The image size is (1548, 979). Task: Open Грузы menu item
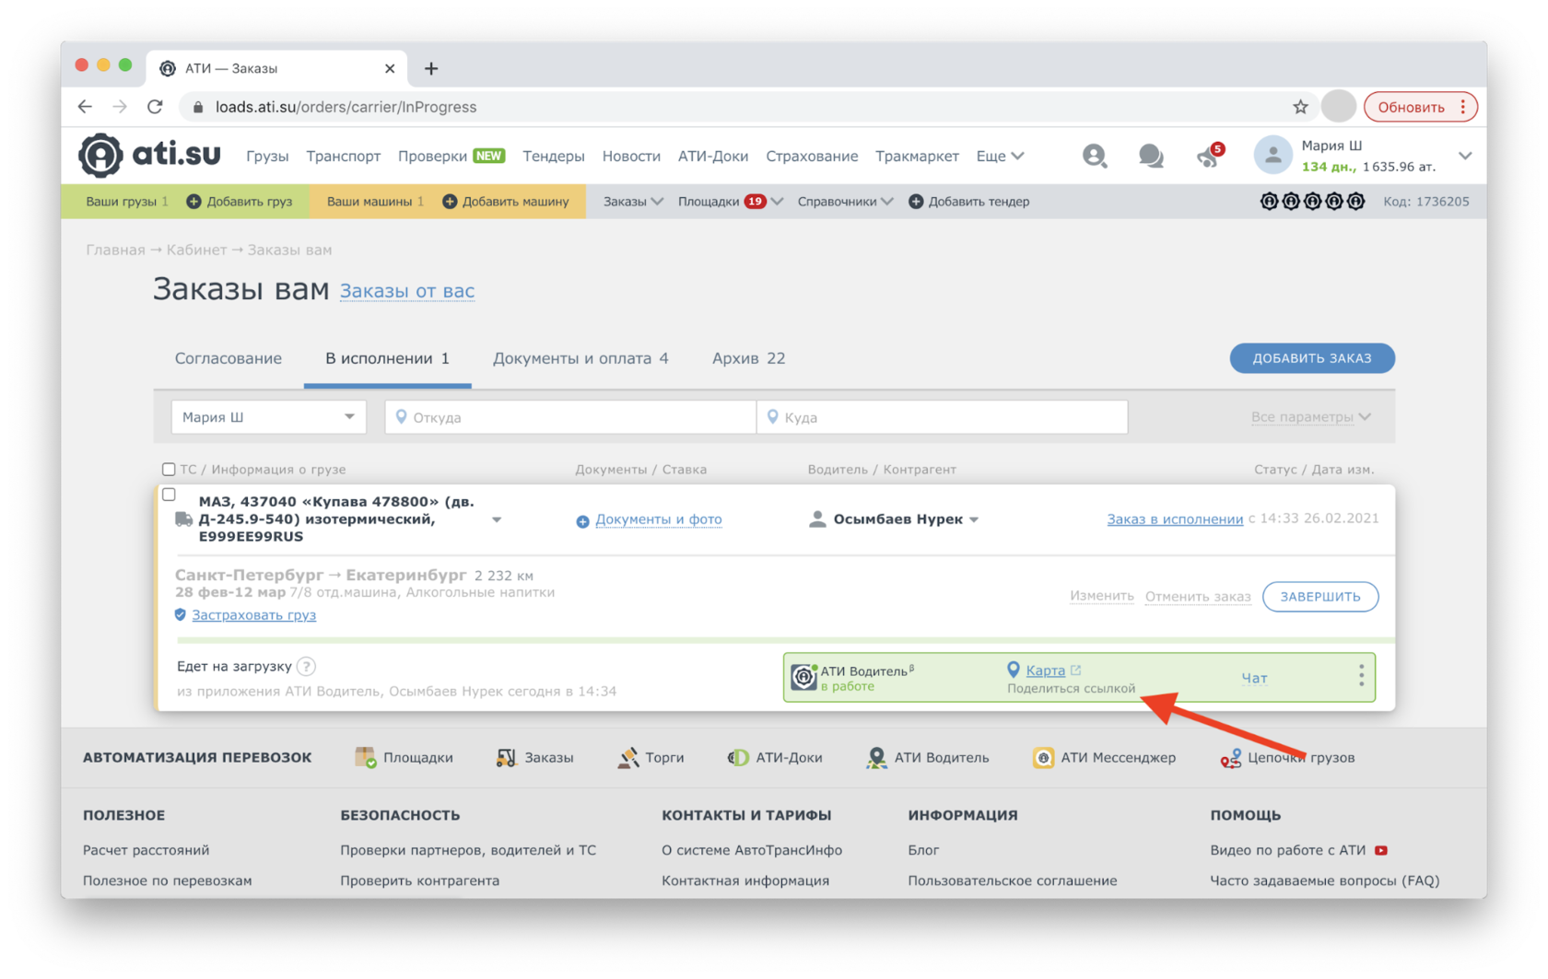[x=267, y=157]
